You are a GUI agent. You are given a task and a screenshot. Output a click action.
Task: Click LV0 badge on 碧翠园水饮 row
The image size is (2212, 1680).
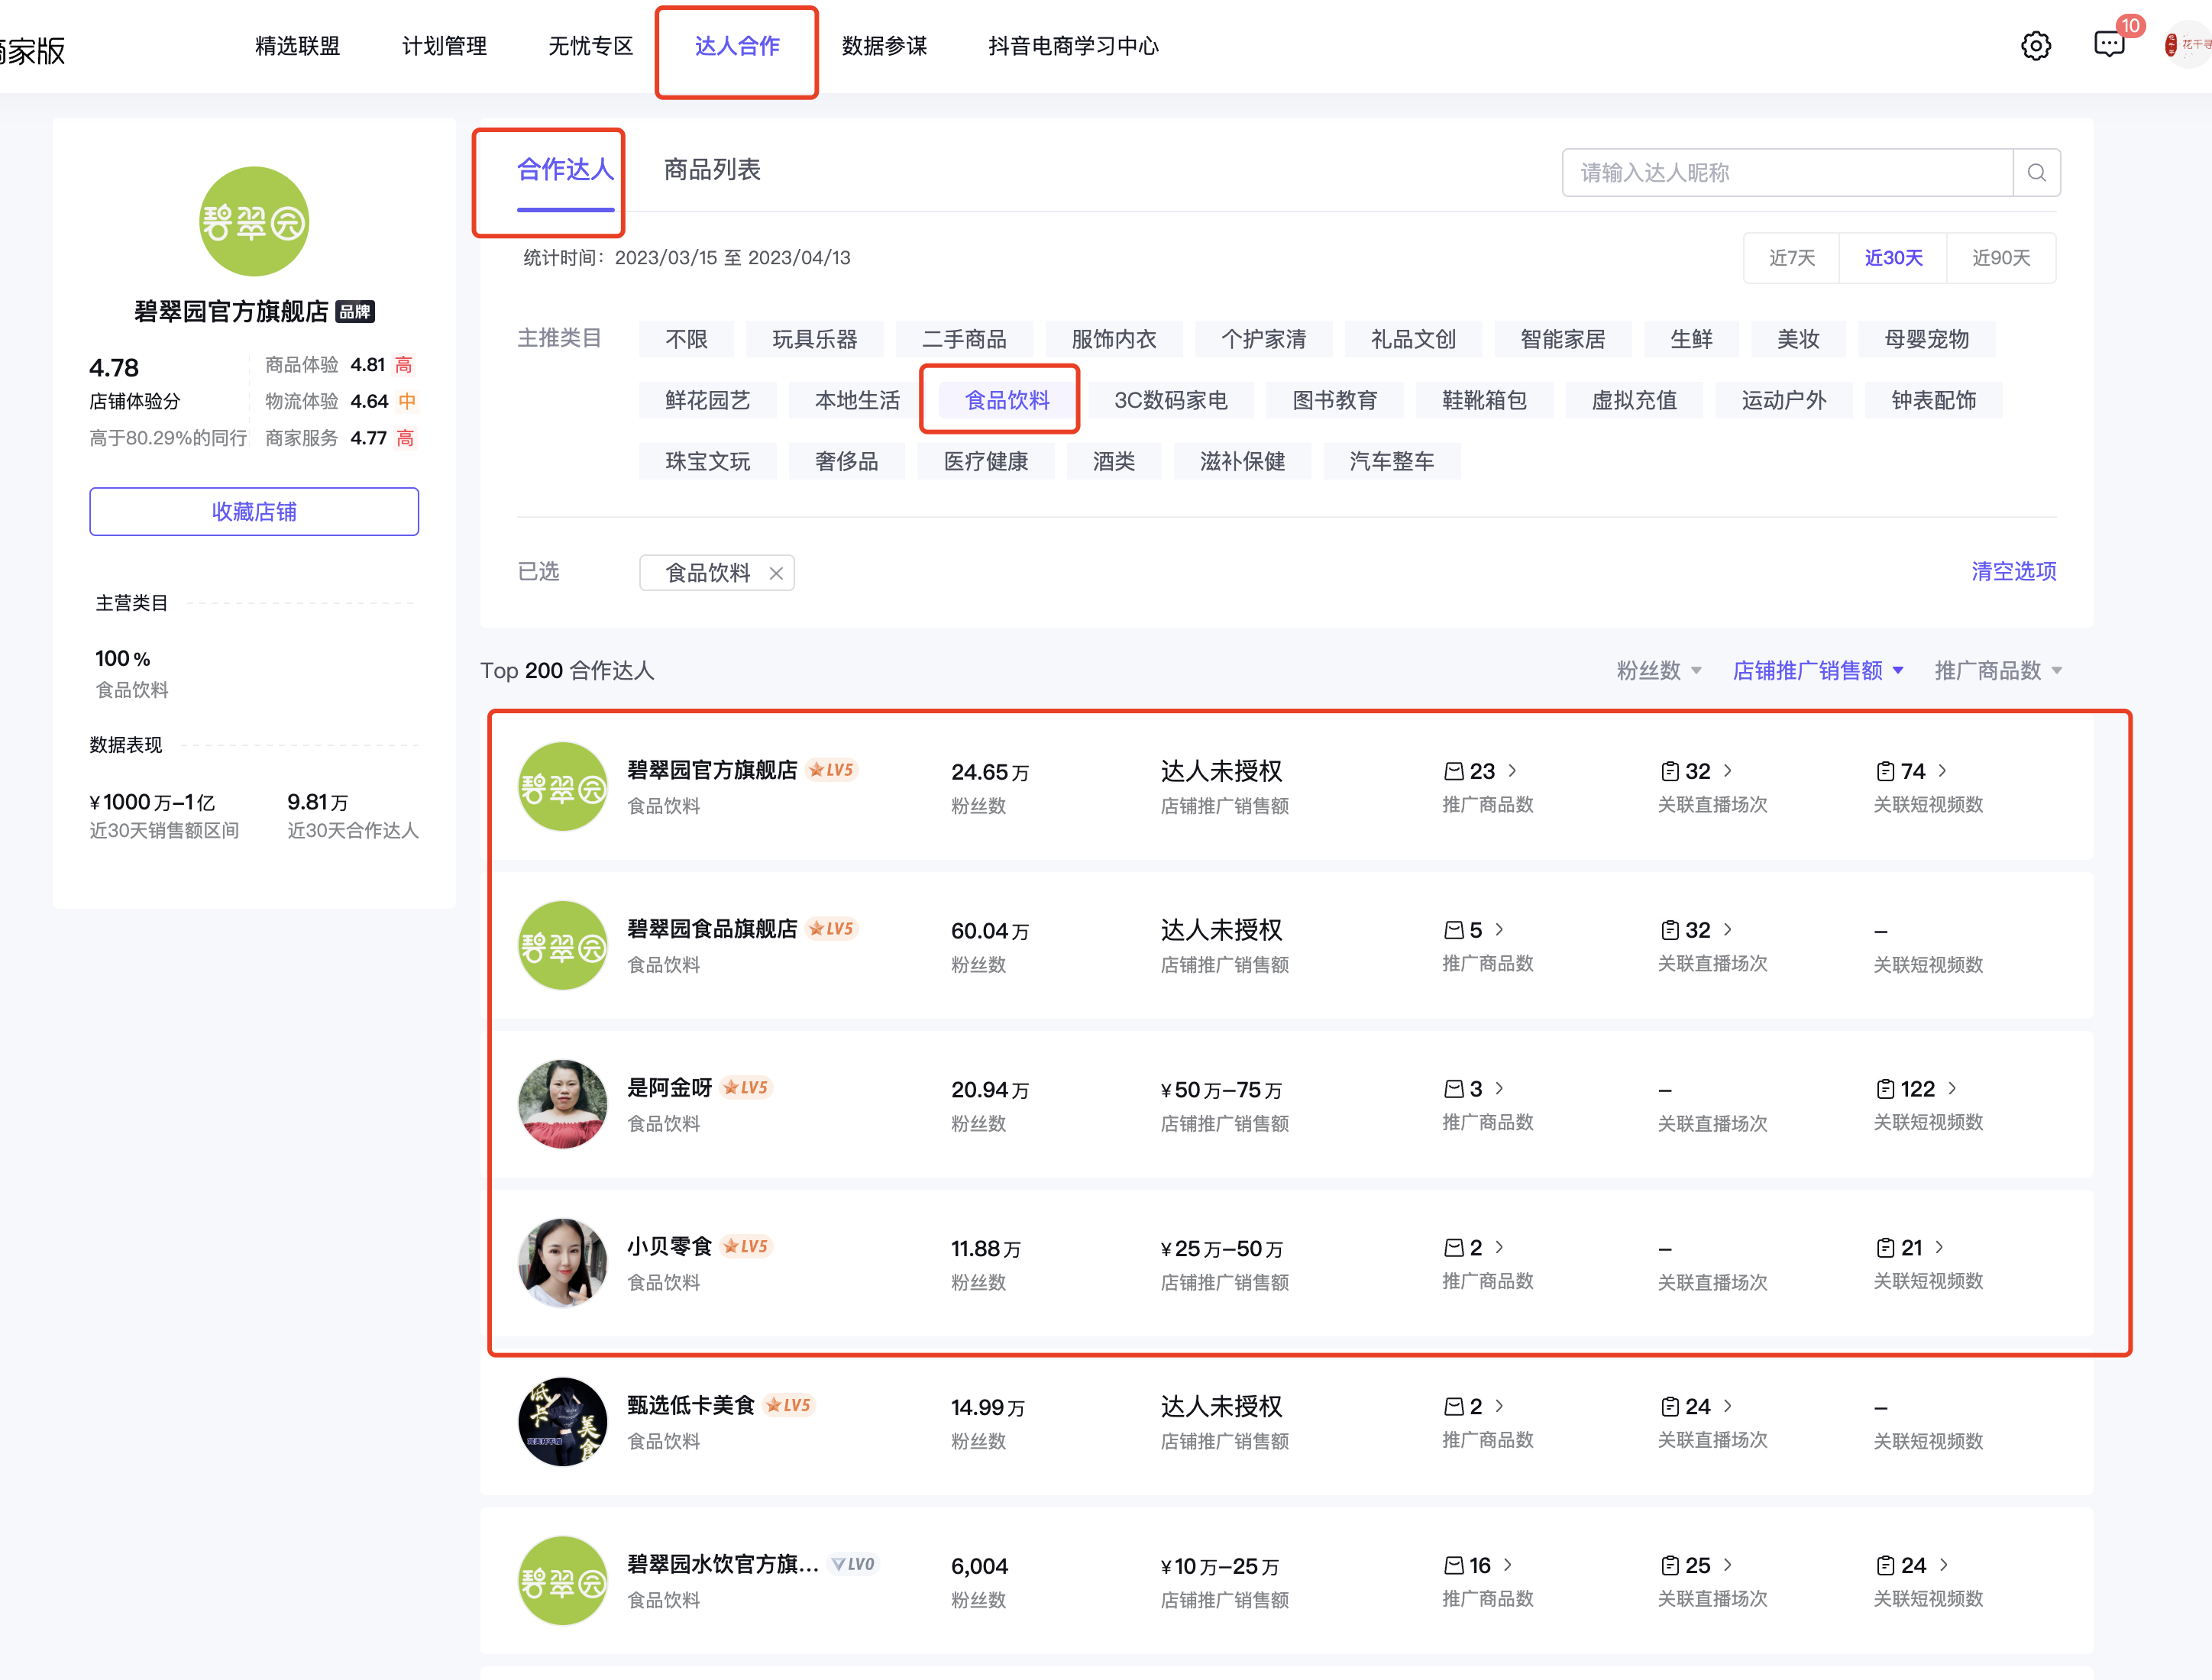(854, 1565)
